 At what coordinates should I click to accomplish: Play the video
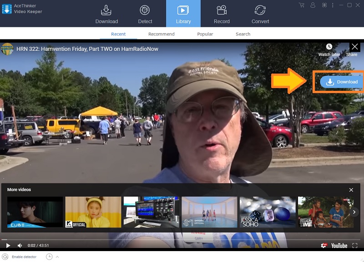pos(8,246)
